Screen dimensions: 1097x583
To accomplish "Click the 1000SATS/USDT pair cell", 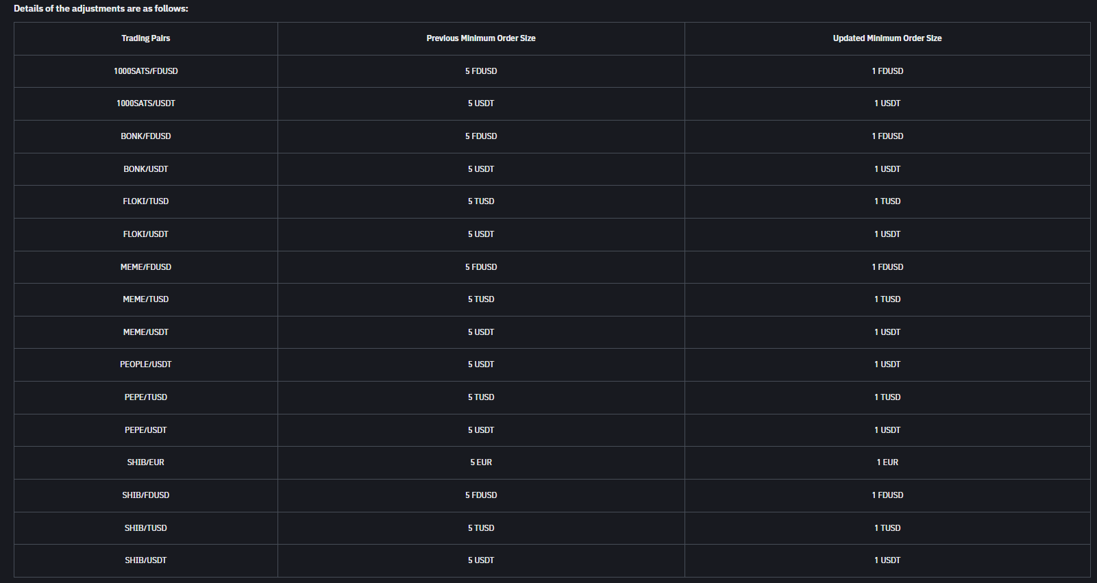I will pyautogui.click(x=145, y=103).
